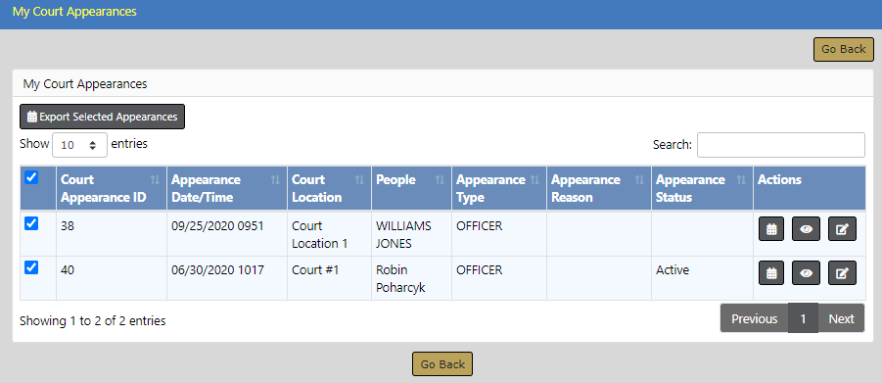Uncheck the row 38 checkbox
Image resolution: width=882 pixels, height=383 pixels.
click(32, 224)
